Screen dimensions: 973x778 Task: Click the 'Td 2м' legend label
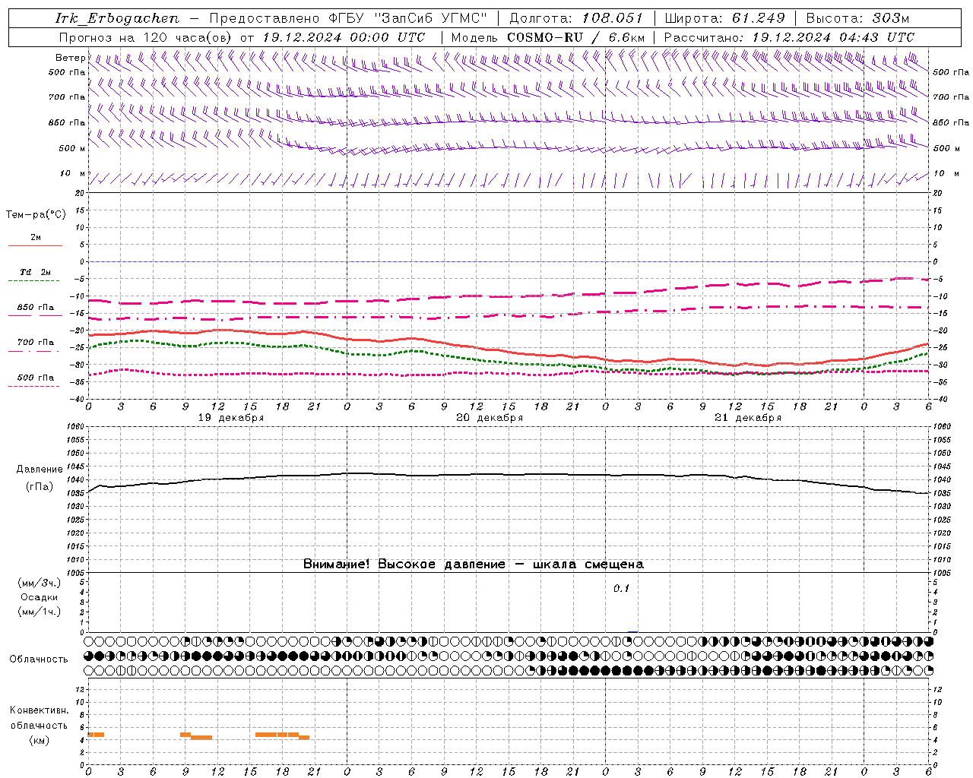pyautogui.click(x=35, y=272)
